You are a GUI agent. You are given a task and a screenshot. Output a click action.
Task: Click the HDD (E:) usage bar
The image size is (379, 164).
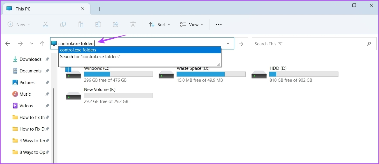304,74
